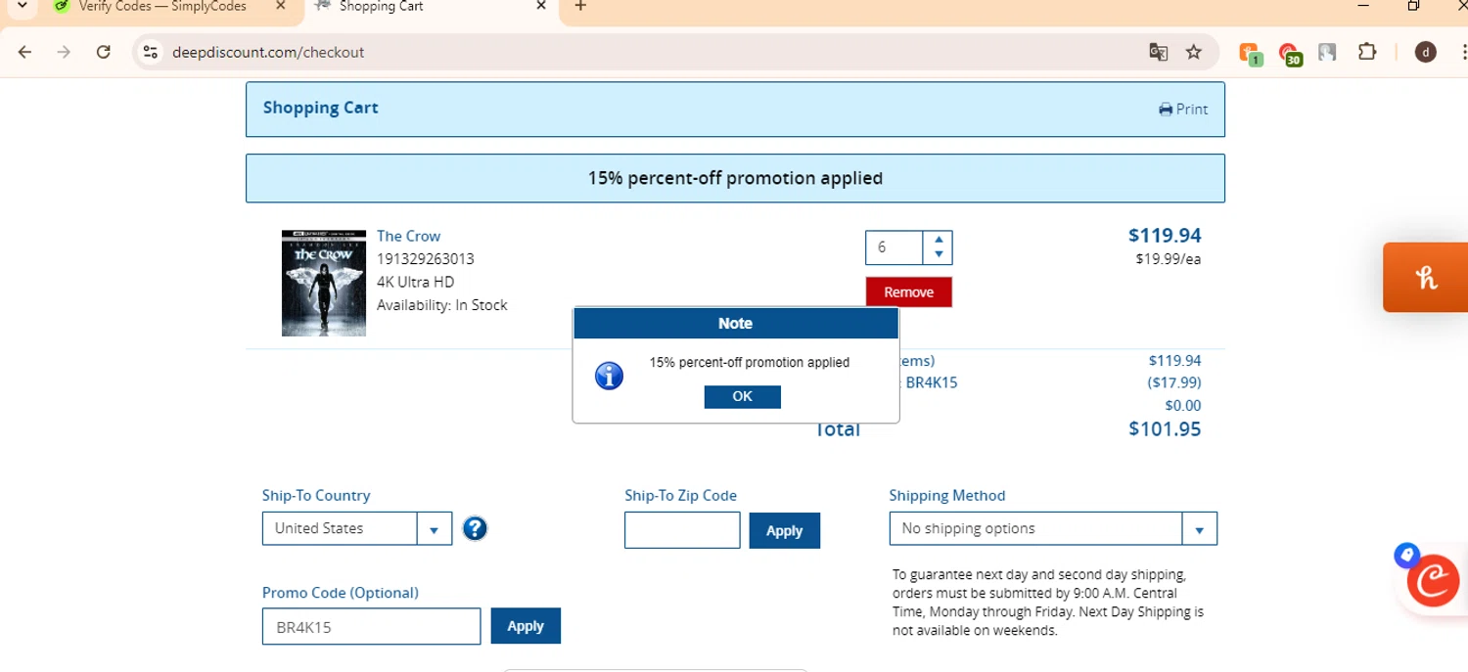Click the Print icon in Shopping Cart header
Image resolution: width=1468 pixels, height=672 pixels.
coord(1166,110)
